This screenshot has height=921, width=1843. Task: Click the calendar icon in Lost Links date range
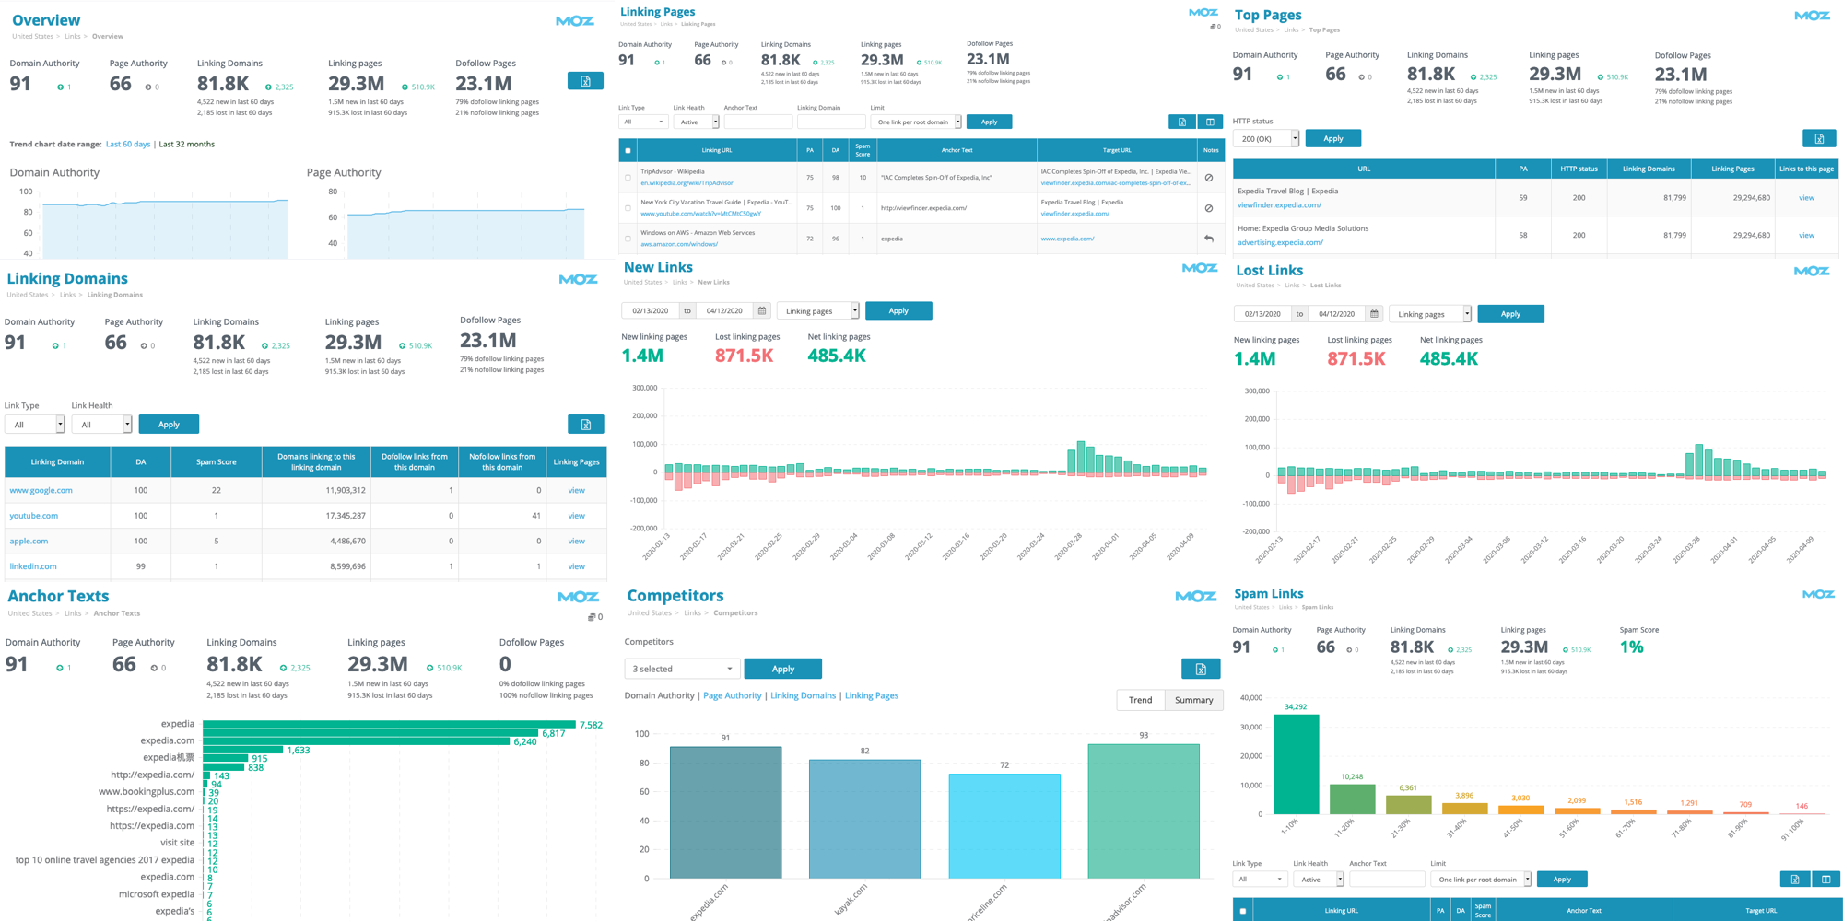1373,313
